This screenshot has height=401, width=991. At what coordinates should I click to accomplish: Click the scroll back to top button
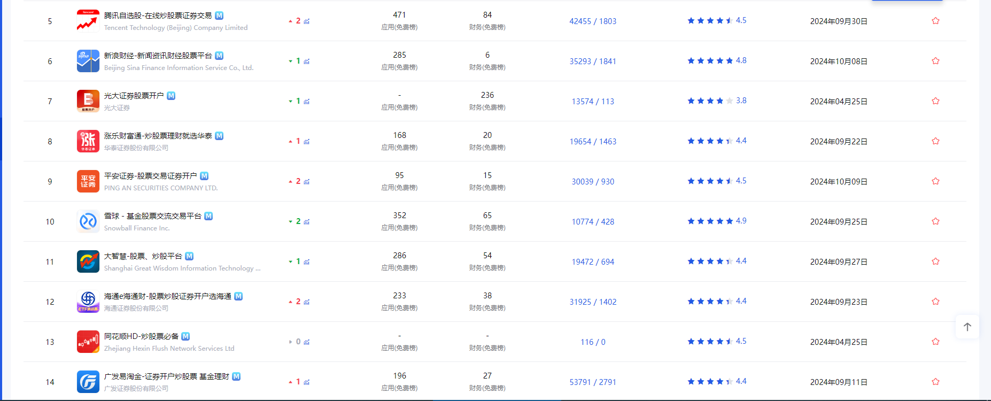[x=967, y=327]
